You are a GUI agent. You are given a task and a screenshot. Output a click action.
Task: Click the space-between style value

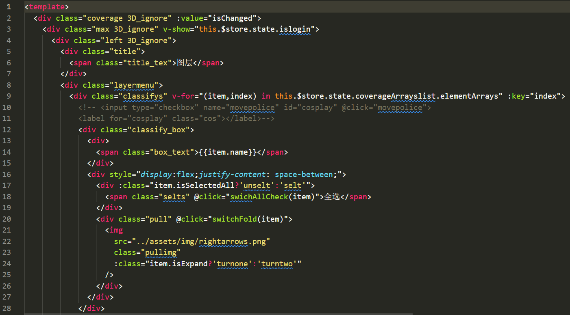coord(304,175)
